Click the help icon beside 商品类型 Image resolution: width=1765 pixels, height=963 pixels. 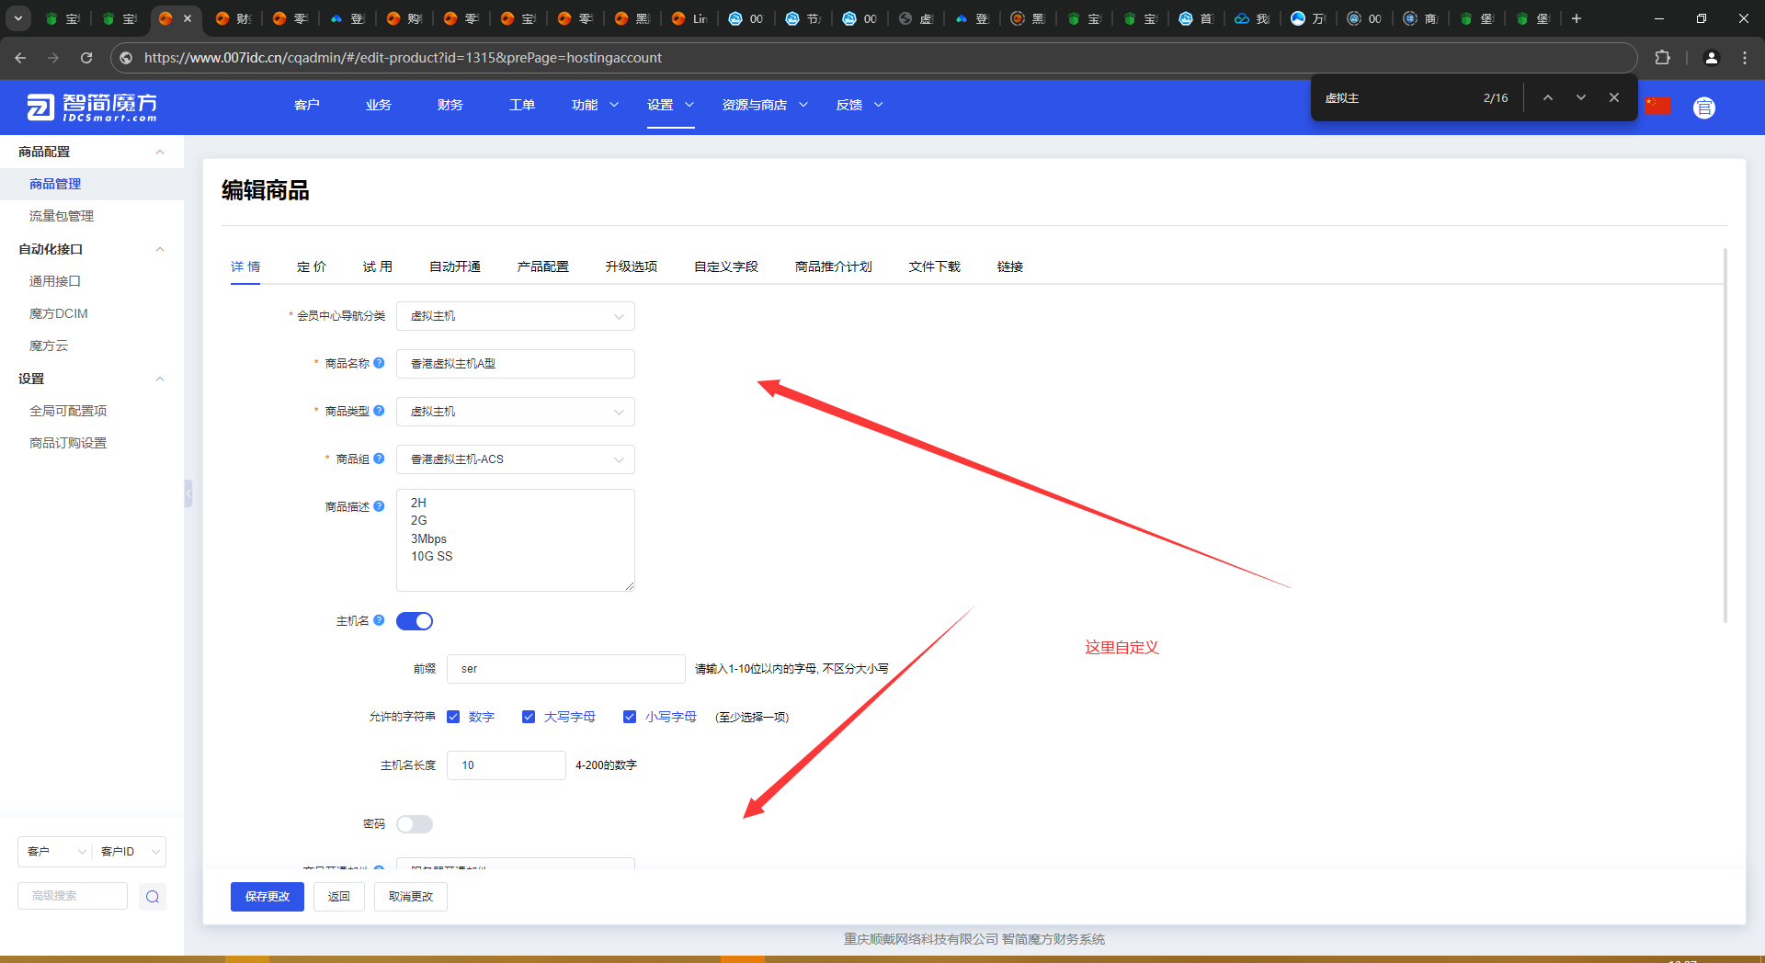click(379, 411)
